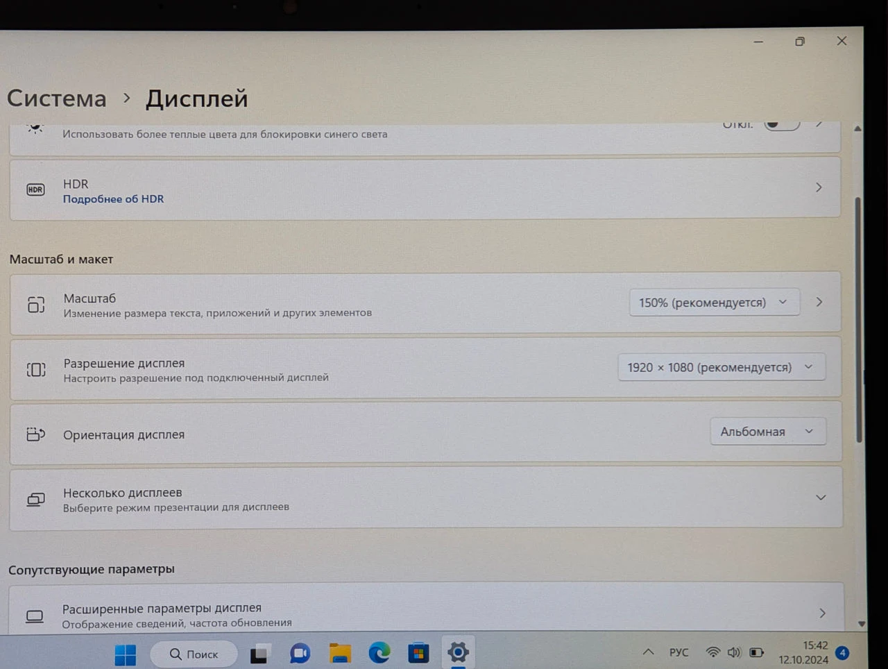Viewport: 888px width, 669px height.
Task: Click the 'Дисплей' page title
Action: pyautogui.click(x=196, y=99)
